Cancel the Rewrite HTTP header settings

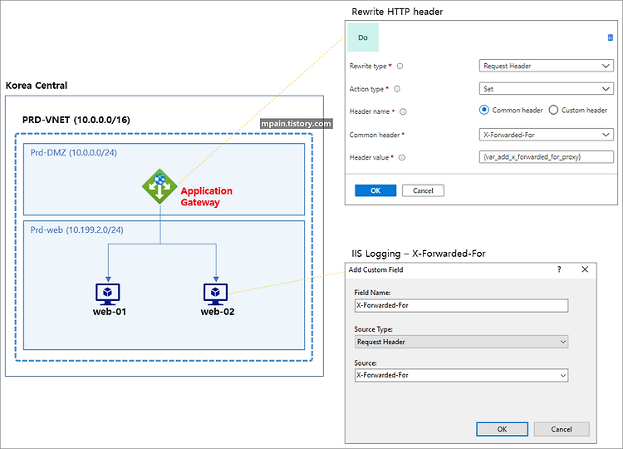[x=423, y=190]
